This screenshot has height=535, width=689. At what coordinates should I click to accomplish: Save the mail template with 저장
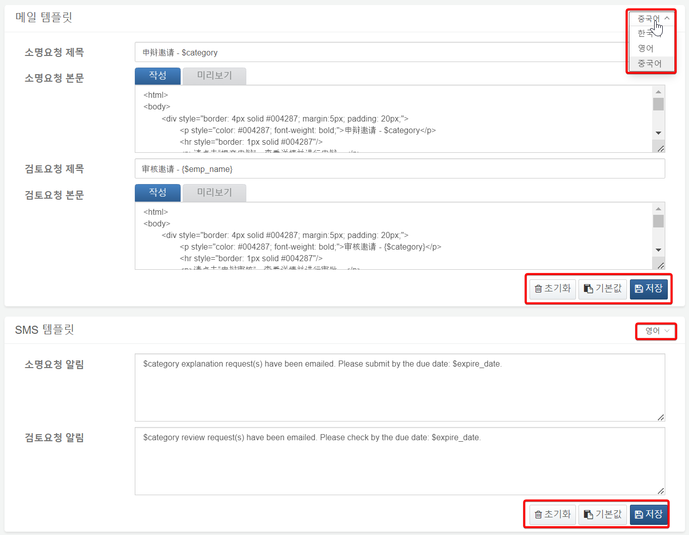click(x=649, y=289)
